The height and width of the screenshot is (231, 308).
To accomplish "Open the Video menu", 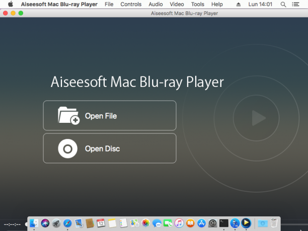I will coord(177,4).
